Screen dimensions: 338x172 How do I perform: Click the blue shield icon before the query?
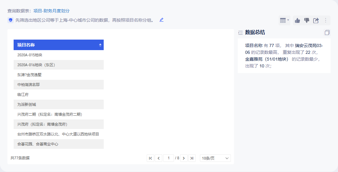click(10, 20)
